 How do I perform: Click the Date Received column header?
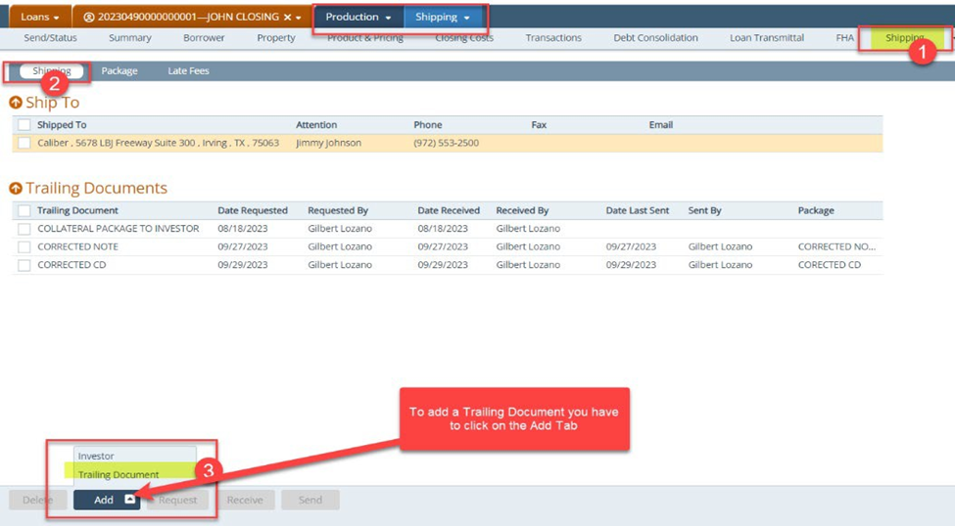click(449, 210)
